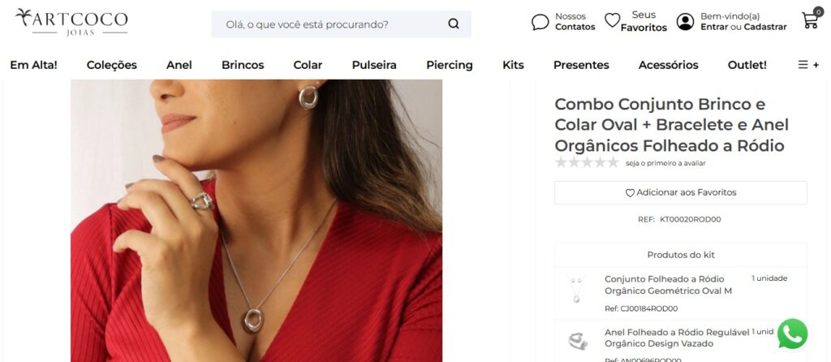Click the user account profile icon
This screenshot has height=362, width=831.
686,22
